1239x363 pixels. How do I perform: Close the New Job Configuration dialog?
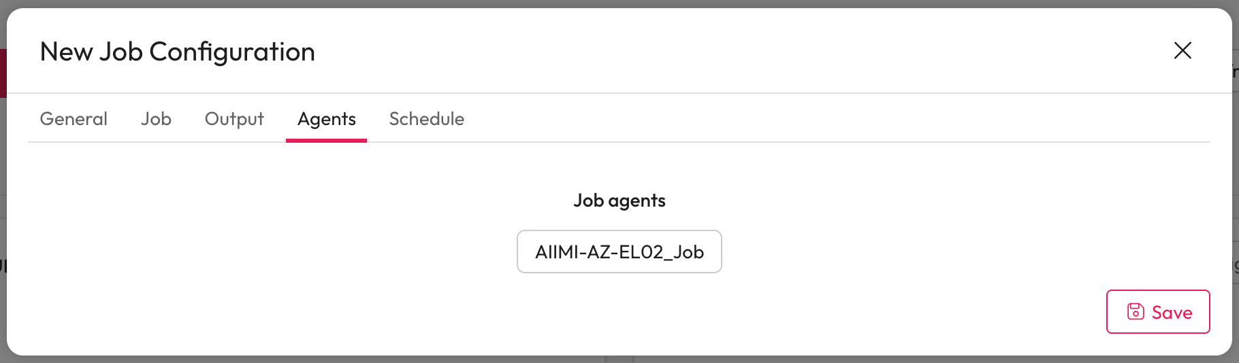[1182, 50]
